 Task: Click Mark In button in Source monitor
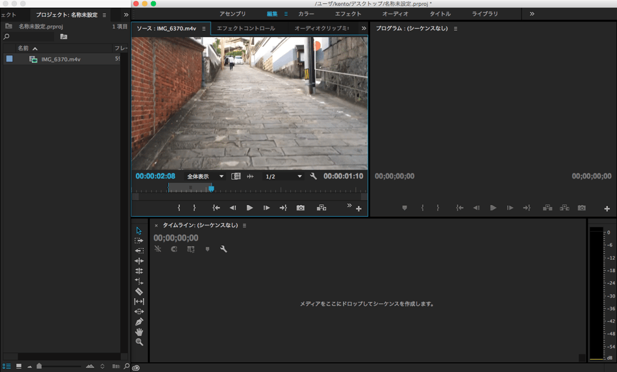coord(179,208)
